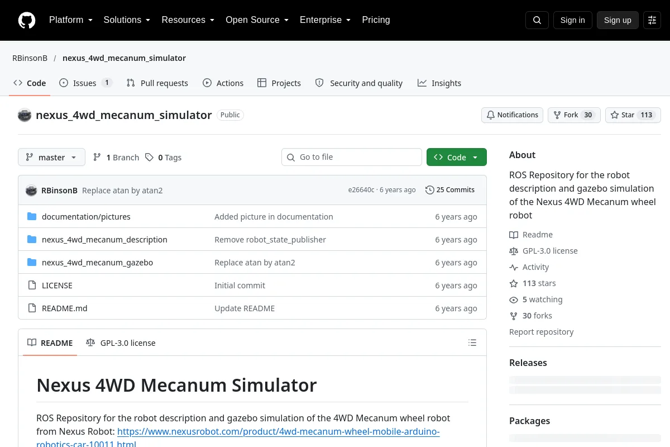This screenshot has height=447, width=670.
Task: Open the RBinsonB owner link in breadcrumb
Action: pos(30,58)
